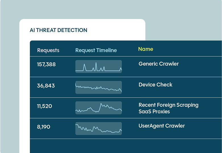Sort by the Name column header
This screenshot has height=153, width=222.
click(146, 49)
